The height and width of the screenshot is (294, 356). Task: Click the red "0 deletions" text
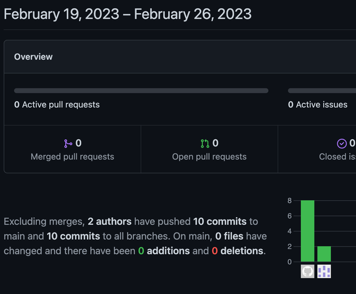click(x=237, y=251)
